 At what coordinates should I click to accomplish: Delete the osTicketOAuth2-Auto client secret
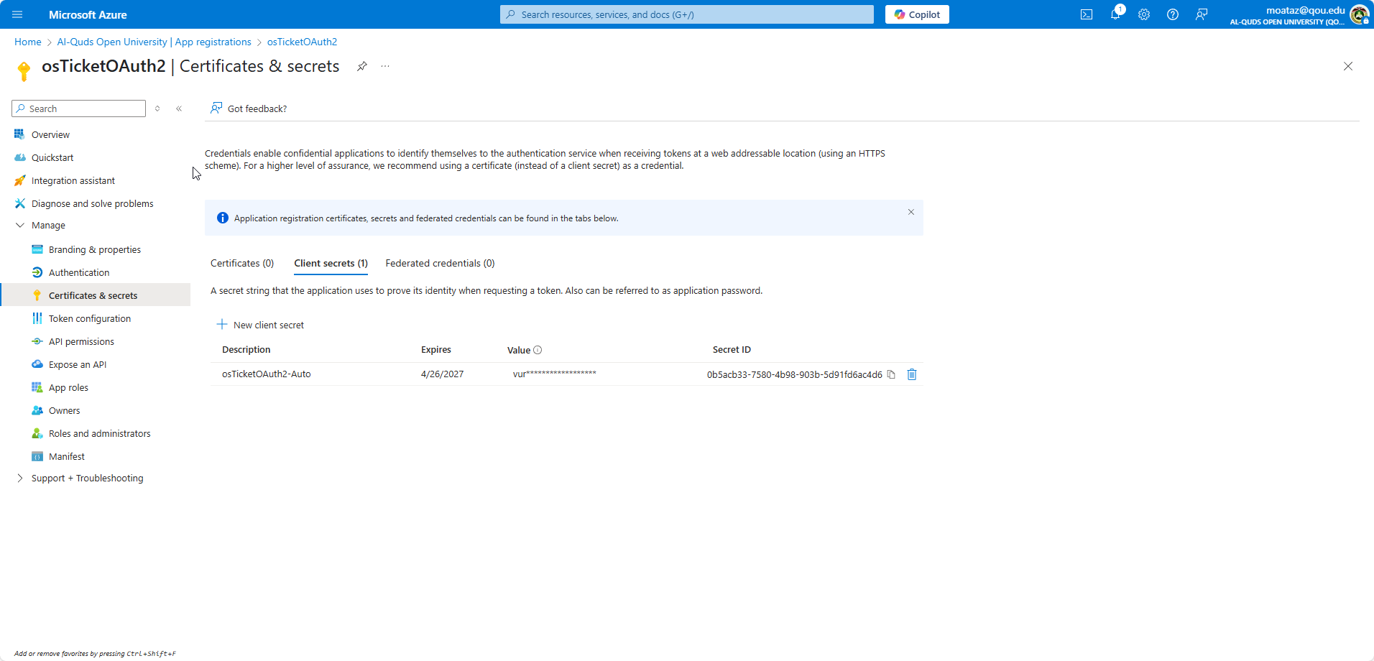pyautogui.click(x=912, y=374)
